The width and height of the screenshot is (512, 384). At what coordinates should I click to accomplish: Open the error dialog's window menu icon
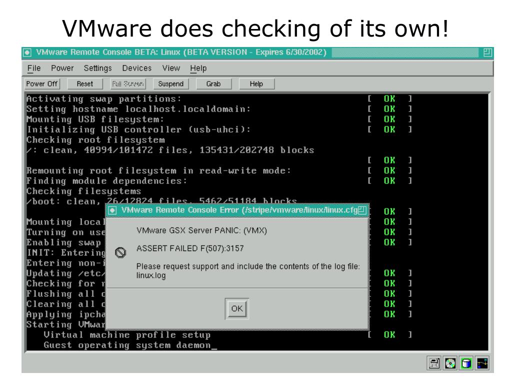click(112, 210)
